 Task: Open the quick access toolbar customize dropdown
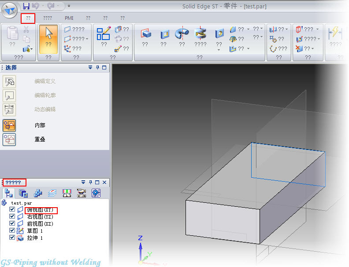click(x=69, y=6)
